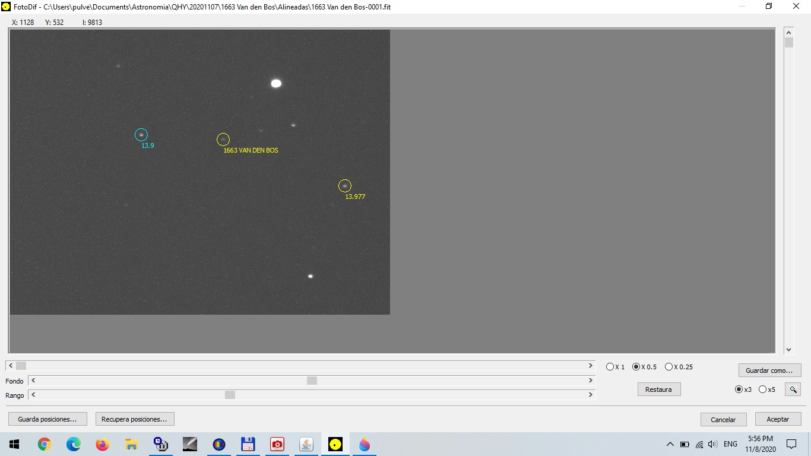Click the FotoDif yellow taskbar icon
811x456 pixels.
coord(335,444)
